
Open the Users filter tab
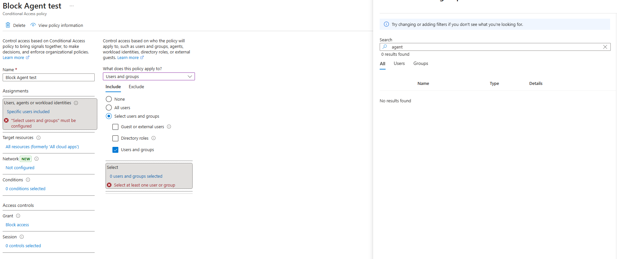coord(399,64)
